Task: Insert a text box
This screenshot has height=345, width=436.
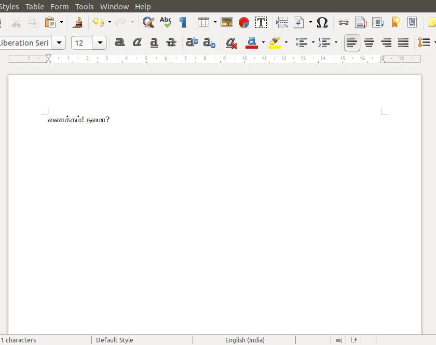Action: [x=261, y=22]
